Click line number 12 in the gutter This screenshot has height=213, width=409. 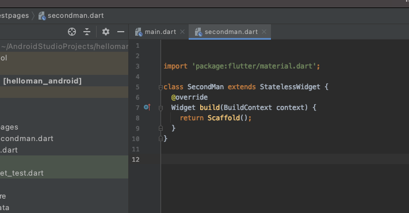pyautogui.click(x=136, y=159)
